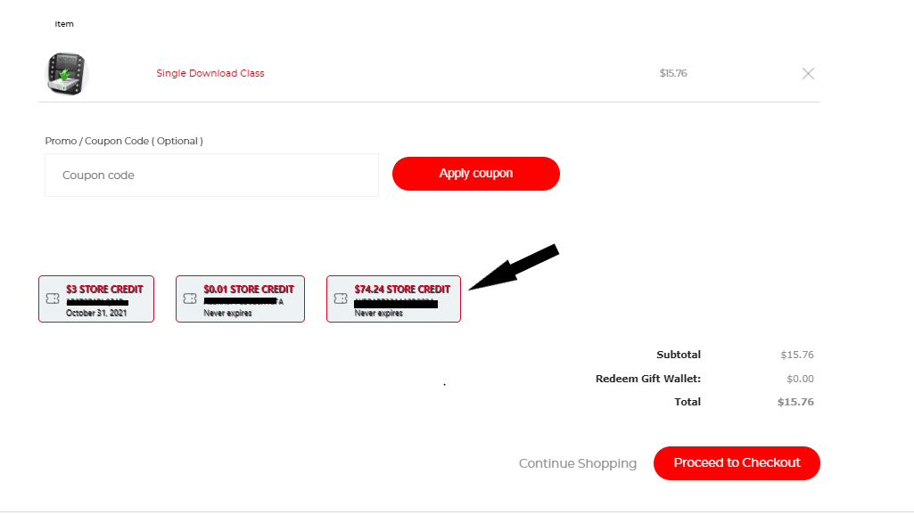
Task: Remove Single Download Class from cart
Action: [x=808, y=73]
